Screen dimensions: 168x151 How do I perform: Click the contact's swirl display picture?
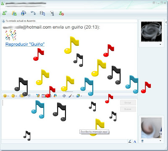pyautogui.click(x=151, y=31)
